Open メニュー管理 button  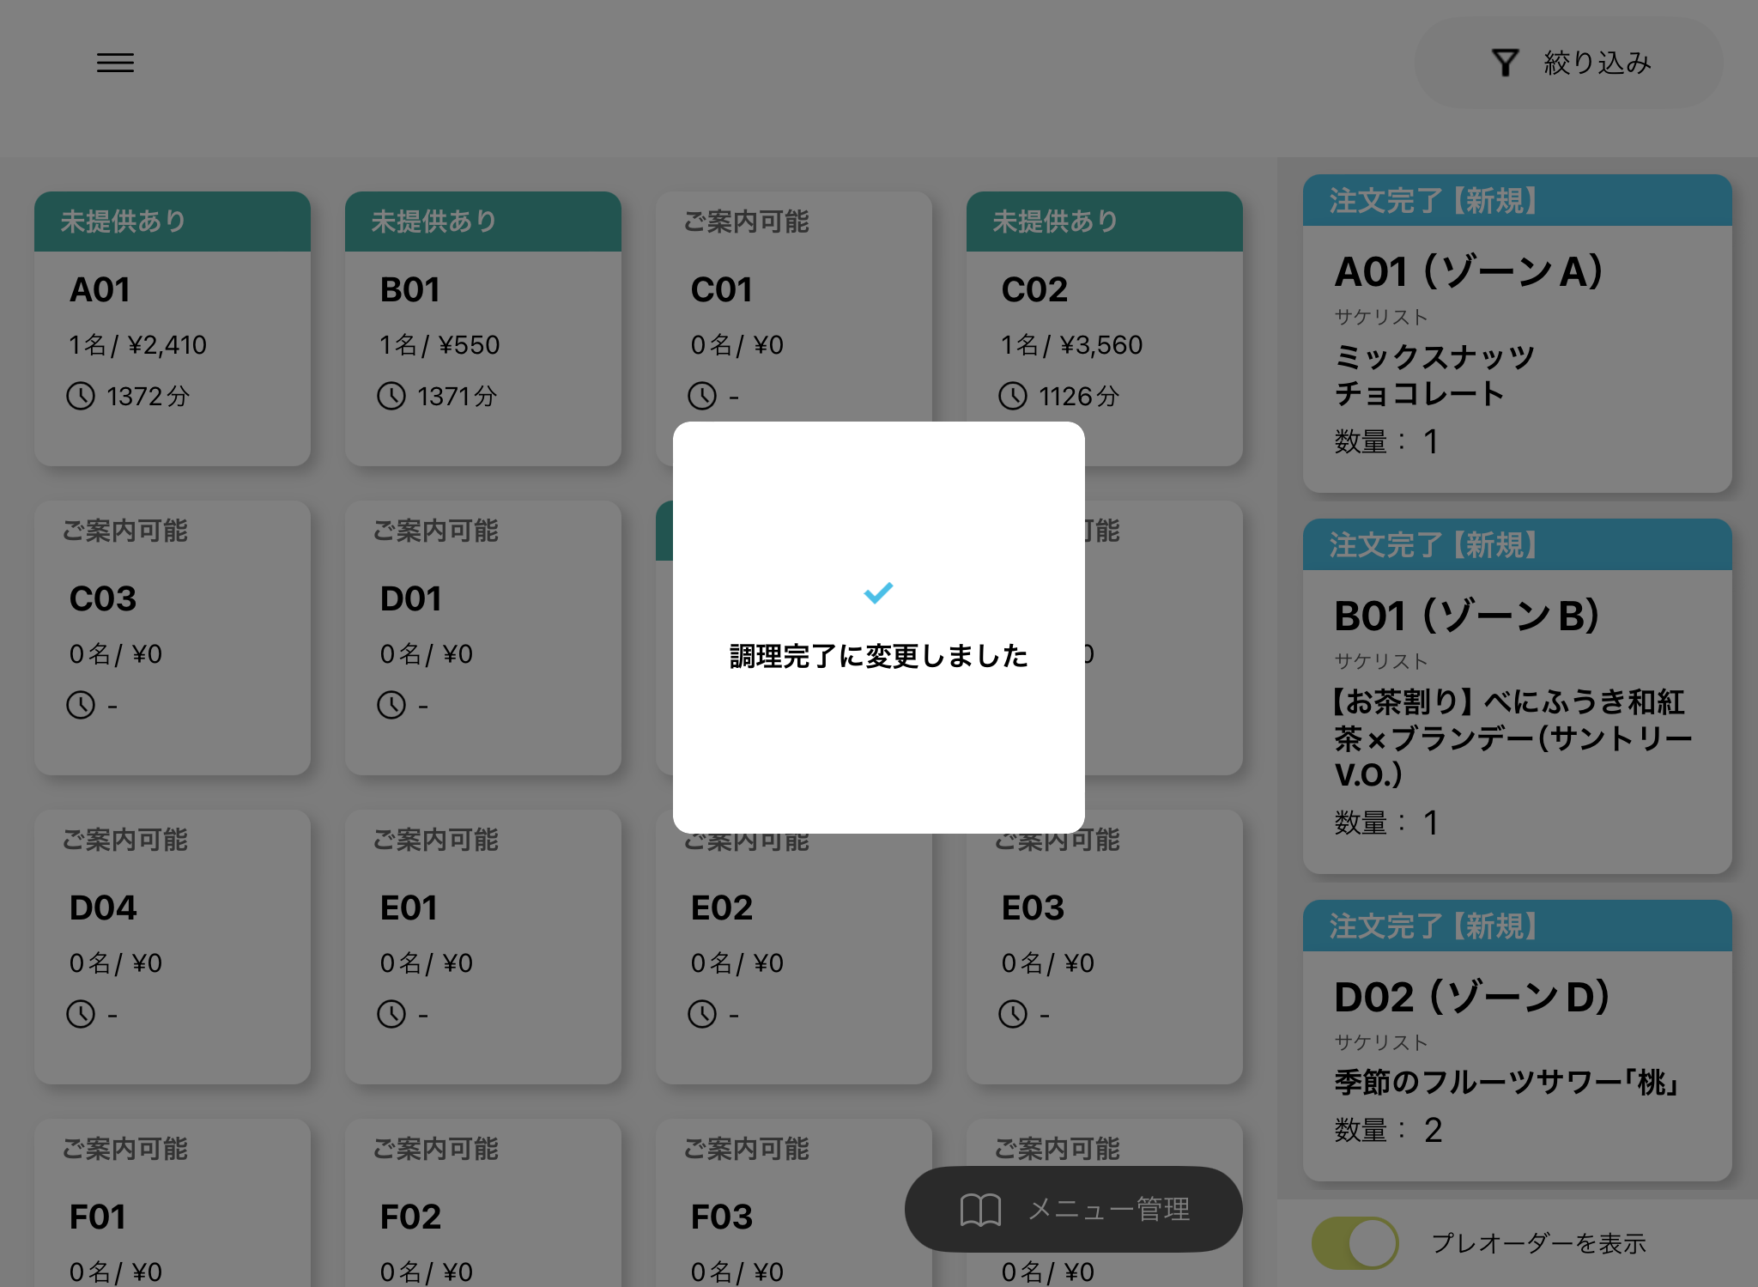pyautogui.click(x=1073, y=1209)
